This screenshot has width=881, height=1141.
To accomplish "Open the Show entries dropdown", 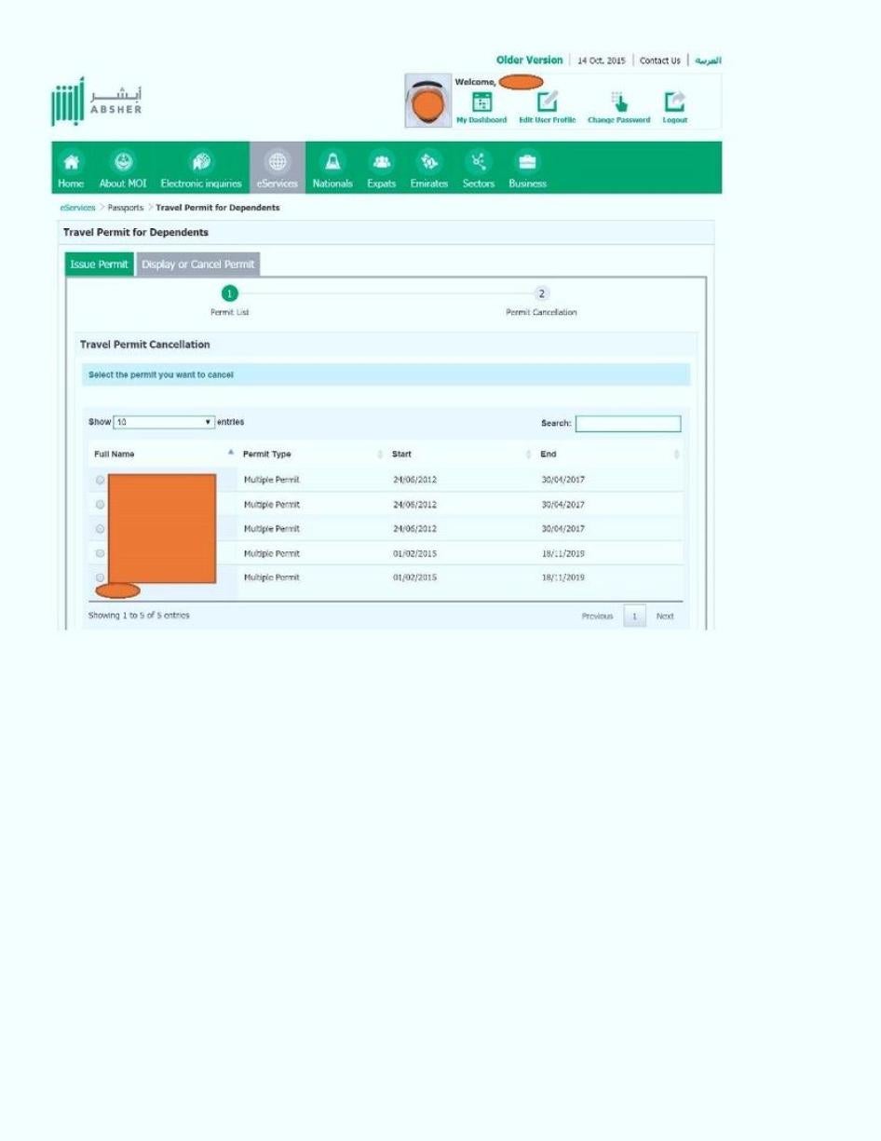I will (164, 423).
